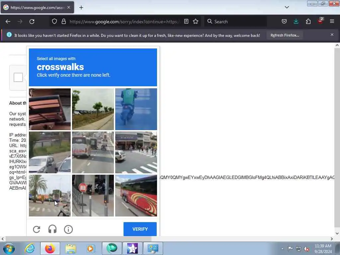Select the tile with red coach bus

pyautogui.click(x=136, y=195)
